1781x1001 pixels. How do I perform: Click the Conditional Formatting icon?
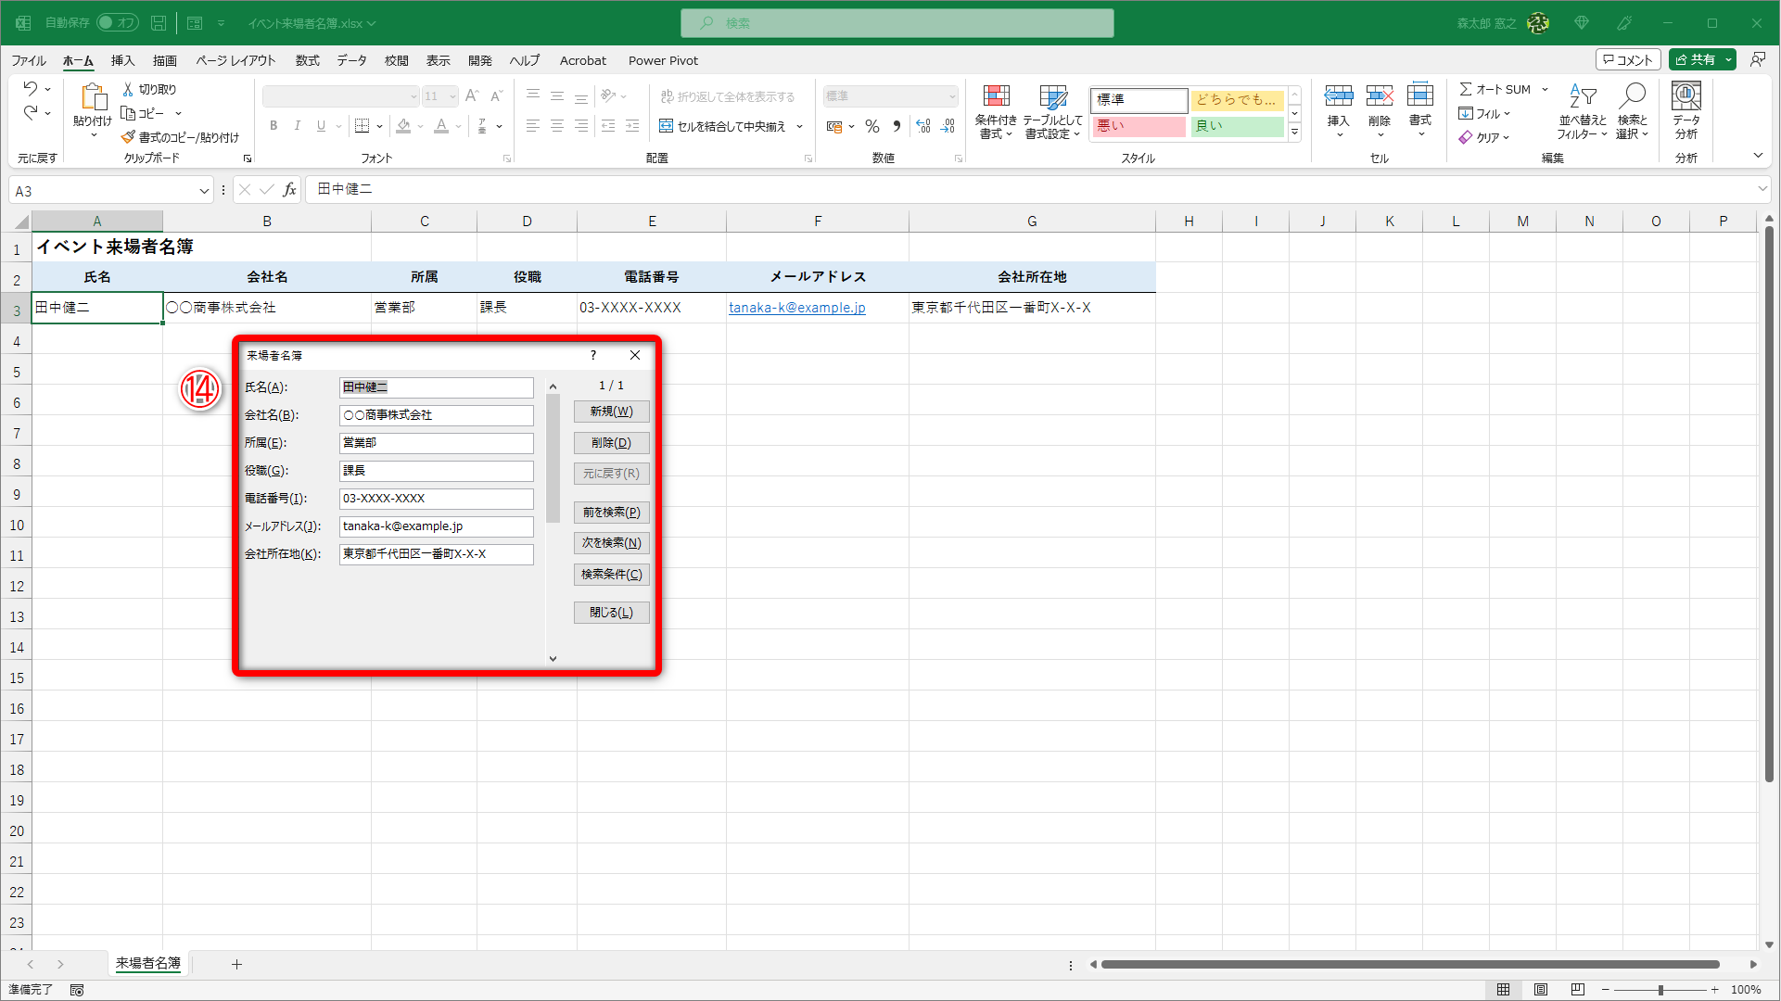point(996,96)
